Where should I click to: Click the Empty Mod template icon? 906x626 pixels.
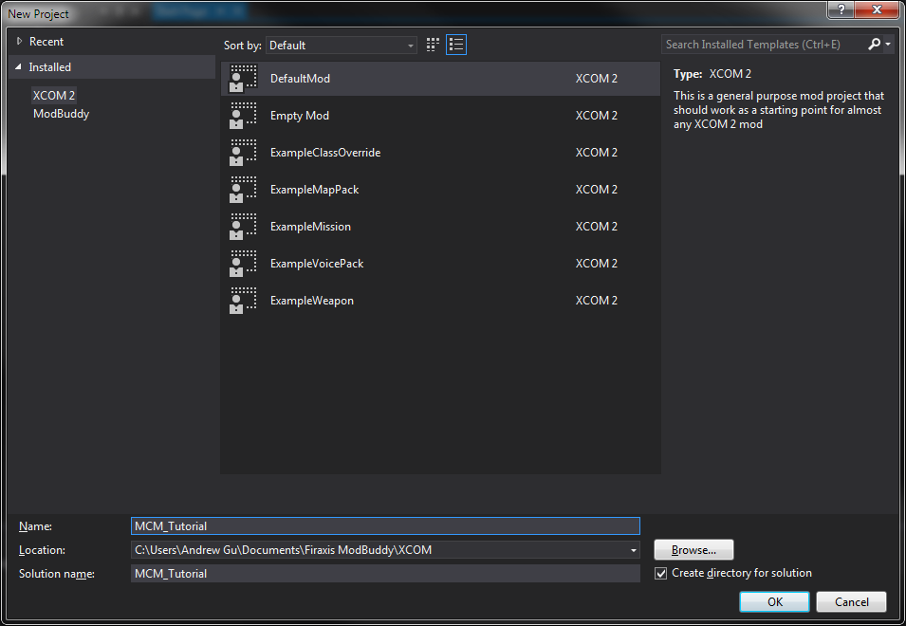[x=243, y=116]
